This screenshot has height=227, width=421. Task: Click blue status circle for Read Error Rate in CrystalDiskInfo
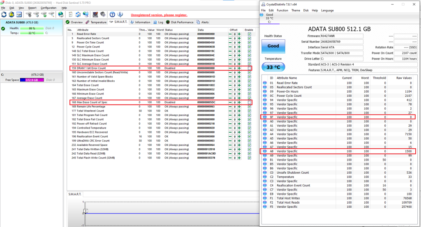pos(265,83)
